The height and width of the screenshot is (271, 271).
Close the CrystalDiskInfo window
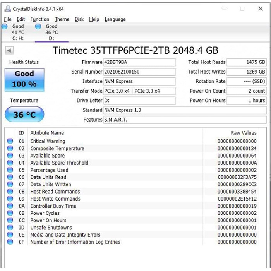click(261, 9)
